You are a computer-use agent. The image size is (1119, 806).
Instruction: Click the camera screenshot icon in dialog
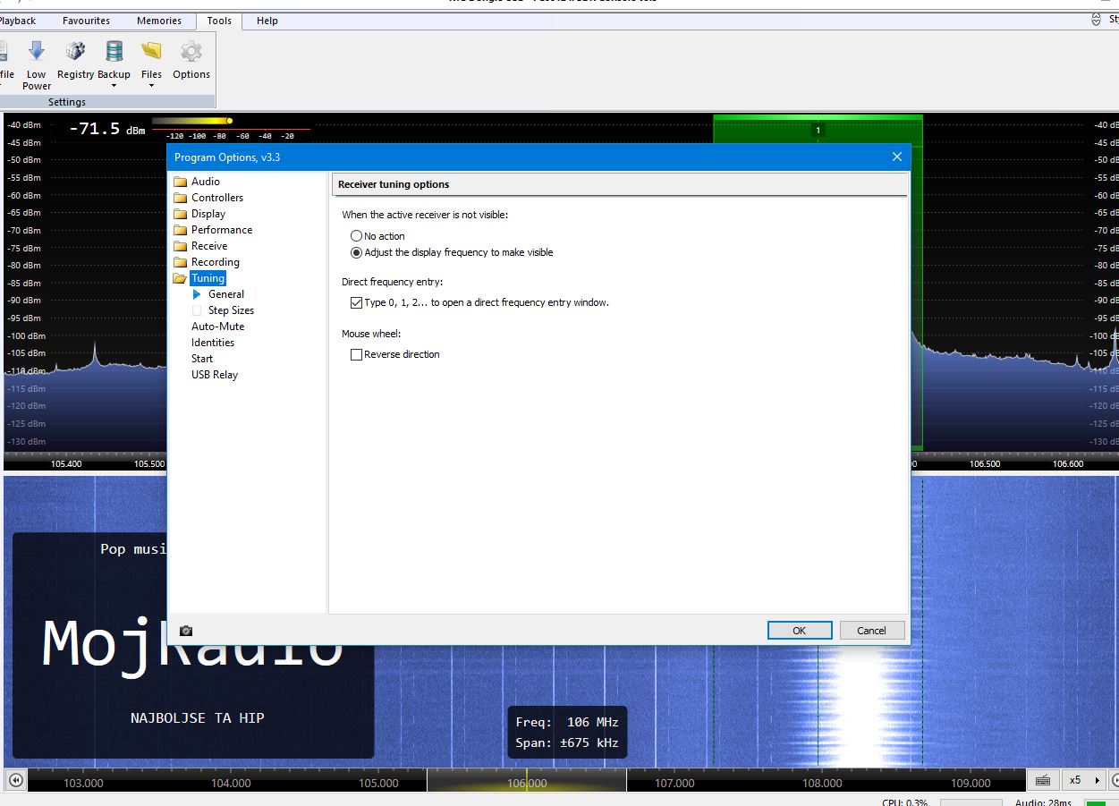coord(186,631)
